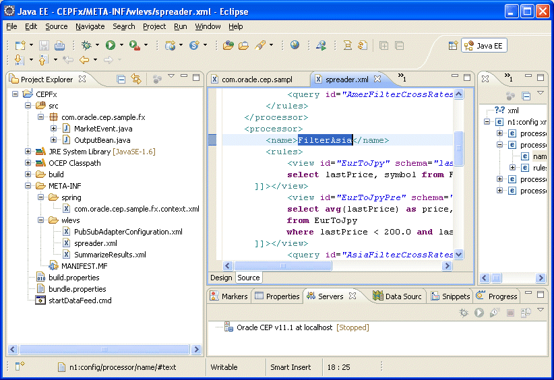
Task: Open the Navigate menu
Action: point(90,26)
